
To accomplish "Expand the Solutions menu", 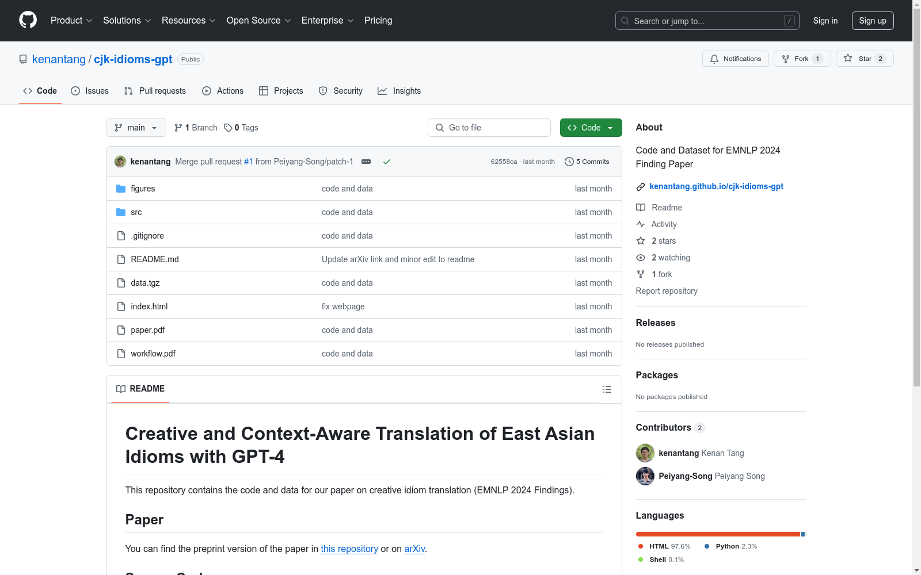I will tap(127, 21).
